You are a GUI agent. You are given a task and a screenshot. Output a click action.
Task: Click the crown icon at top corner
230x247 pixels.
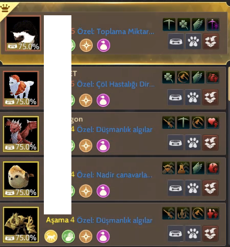coord(5,8)
